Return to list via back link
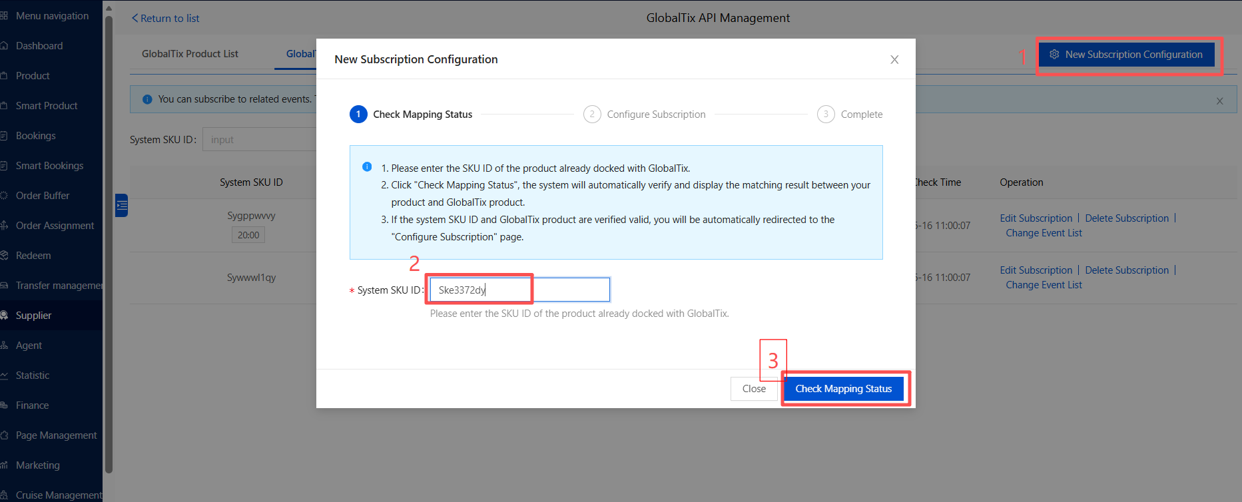This screenshot has height=502, width=1242. pyautogui.click(x=165, y=19)
